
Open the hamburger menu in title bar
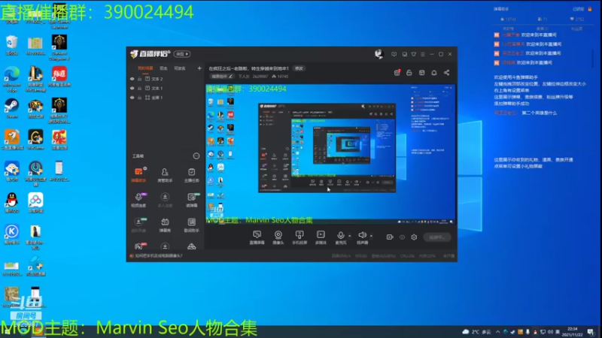coord(423,54)
